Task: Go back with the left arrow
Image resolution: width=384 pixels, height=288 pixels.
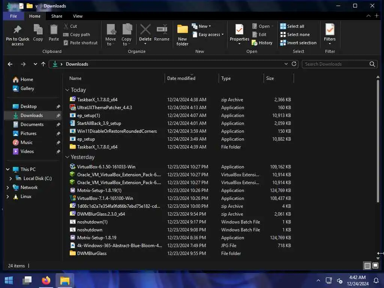Action: click(x=10, y=64)
